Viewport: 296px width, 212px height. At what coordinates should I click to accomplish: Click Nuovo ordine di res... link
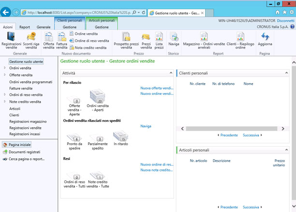click(156, 165)
